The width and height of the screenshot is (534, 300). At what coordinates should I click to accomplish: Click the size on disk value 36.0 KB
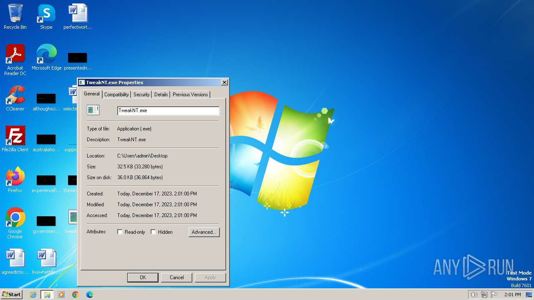(x=140, y=177)
